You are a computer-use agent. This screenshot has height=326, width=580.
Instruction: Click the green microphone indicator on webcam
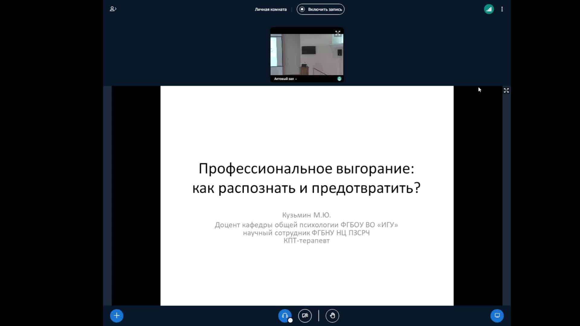click(x=339, y=79)
